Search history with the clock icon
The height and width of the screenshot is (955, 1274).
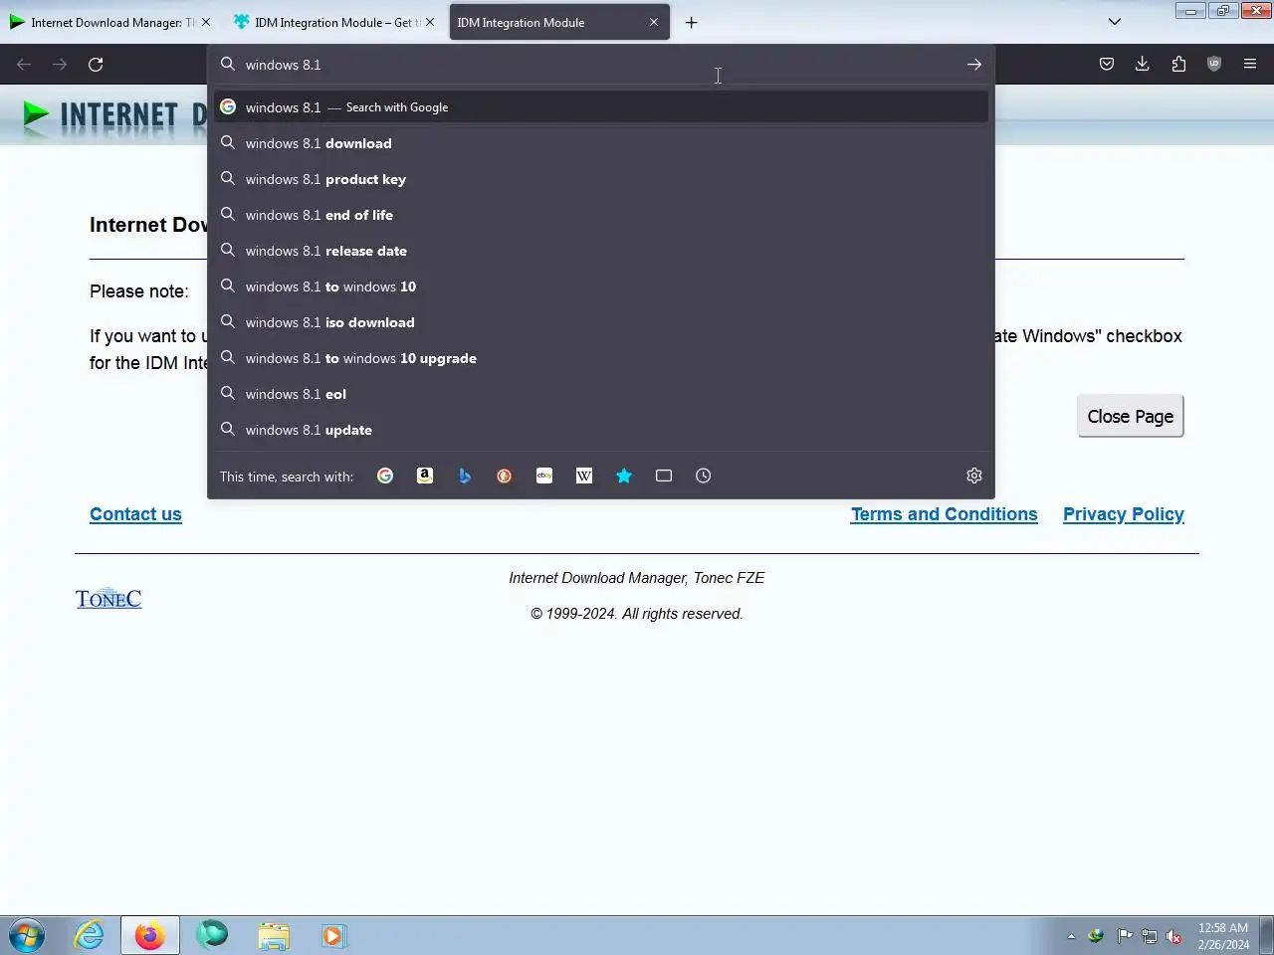click(x=704, y=477)
